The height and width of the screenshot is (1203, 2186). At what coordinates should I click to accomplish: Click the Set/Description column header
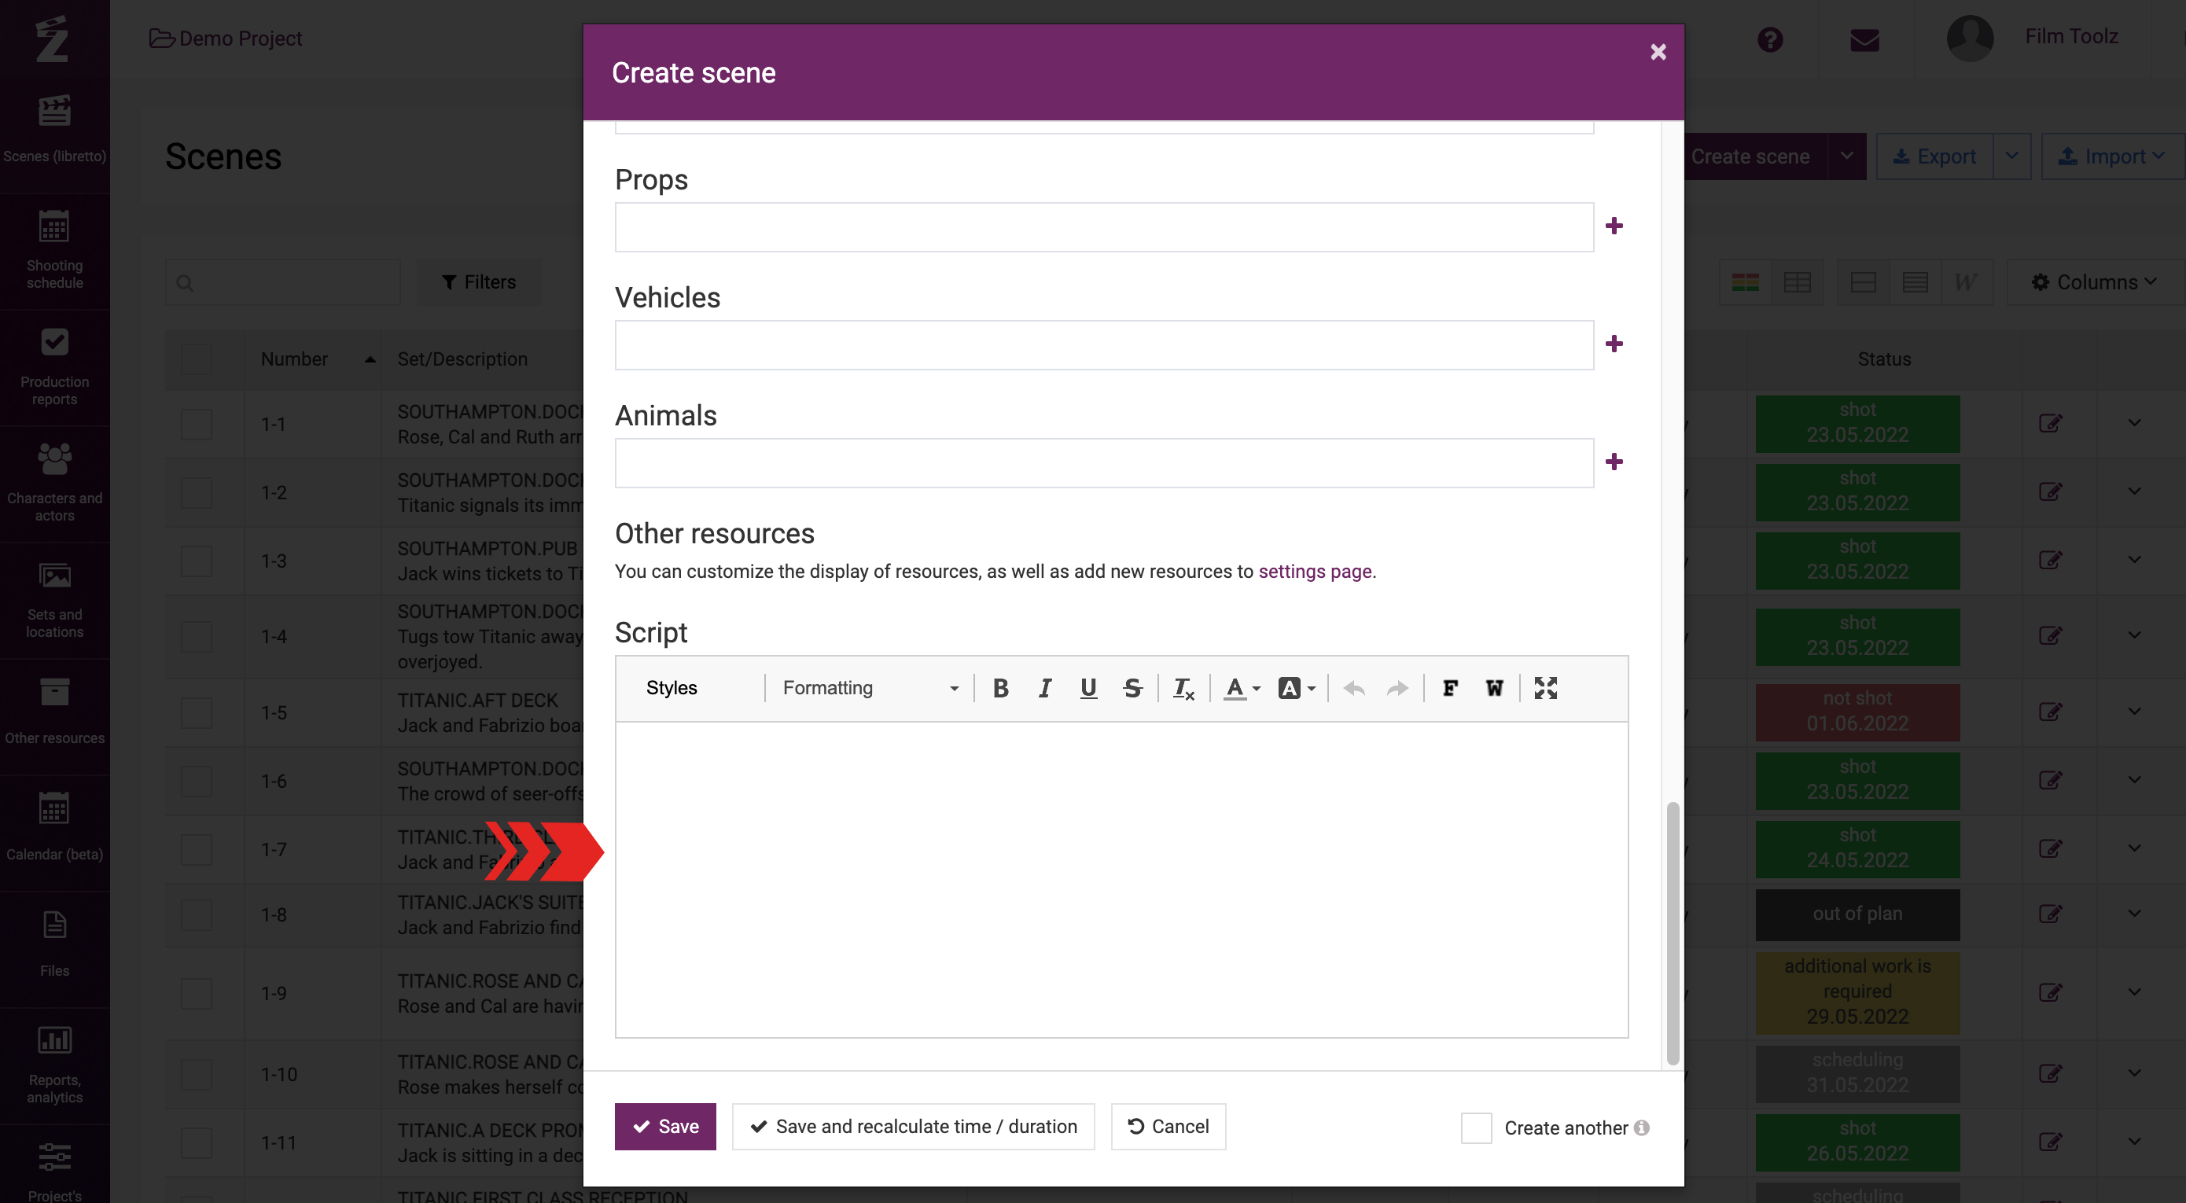[x=462, y=359]
